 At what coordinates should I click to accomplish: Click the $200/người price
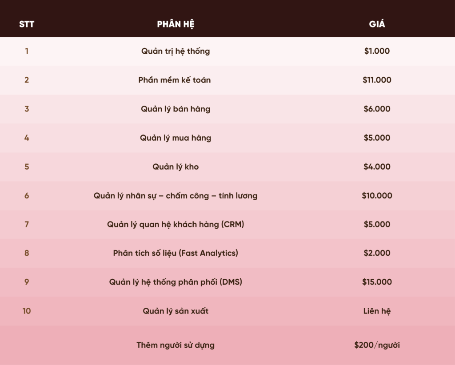[377, 345]
